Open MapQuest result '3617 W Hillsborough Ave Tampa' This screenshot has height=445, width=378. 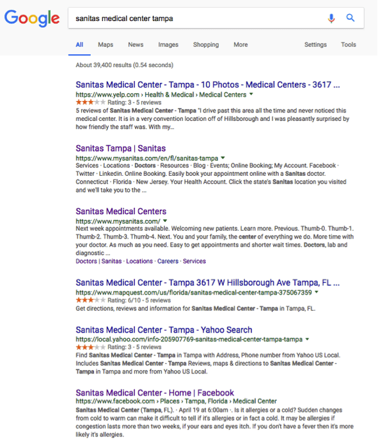click(x=208, y=283)
